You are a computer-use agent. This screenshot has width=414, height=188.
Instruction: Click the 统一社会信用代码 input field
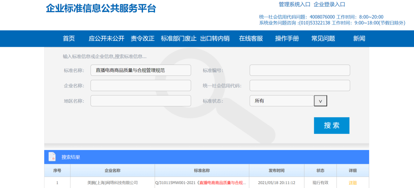[x=299, y=86]
